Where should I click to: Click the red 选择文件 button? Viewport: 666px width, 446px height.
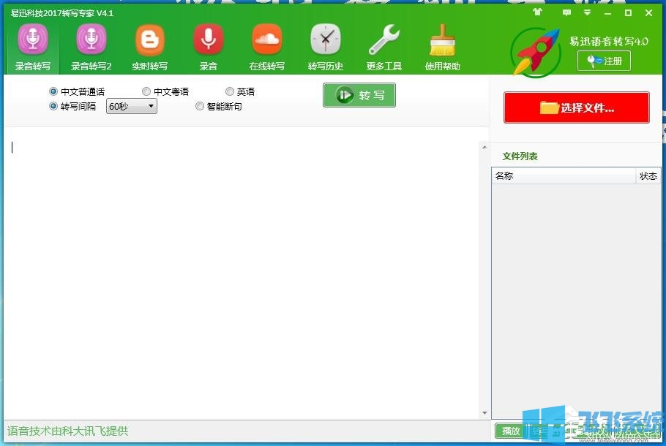click(576, 108)
